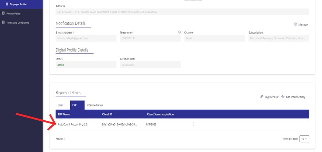
Task: Click the Privacy Policy document icon
Action: 3,13
